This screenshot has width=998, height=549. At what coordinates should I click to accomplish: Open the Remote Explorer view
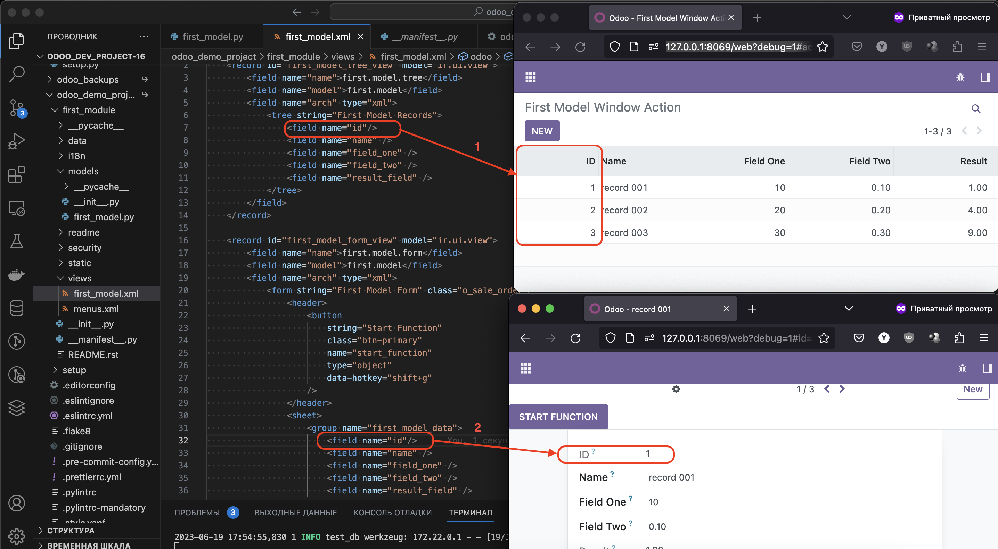[16, 208]
